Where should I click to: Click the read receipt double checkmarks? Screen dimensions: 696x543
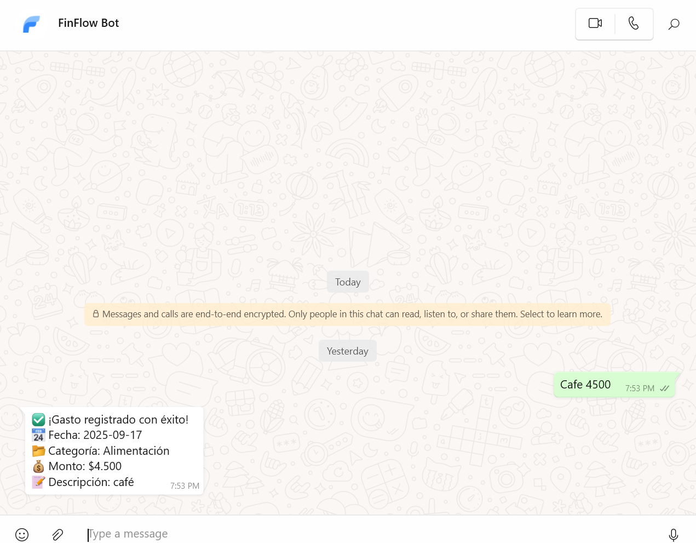click(664, 388)
